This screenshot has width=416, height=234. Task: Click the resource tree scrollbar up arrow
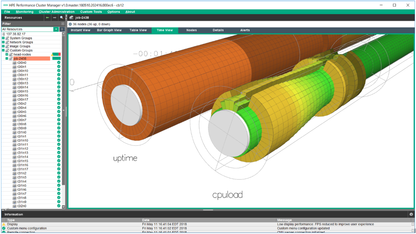[x=63, y=34]
